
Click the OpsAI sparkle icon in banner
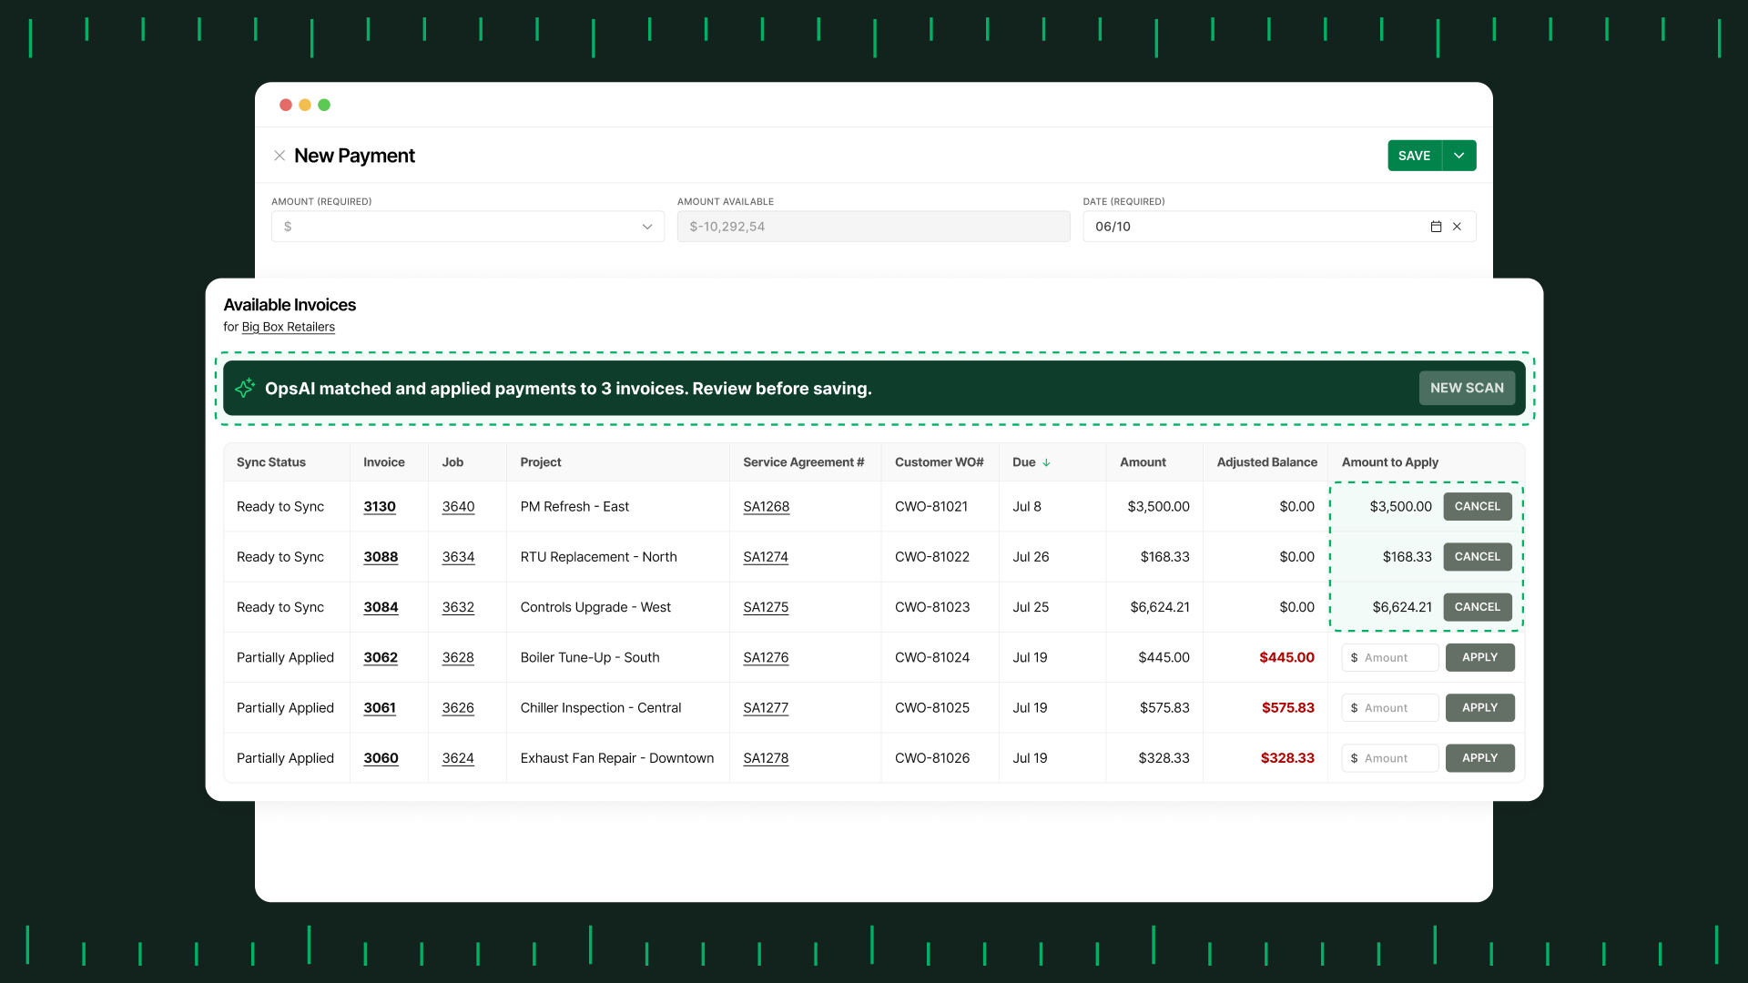click(x=245, y=388)
